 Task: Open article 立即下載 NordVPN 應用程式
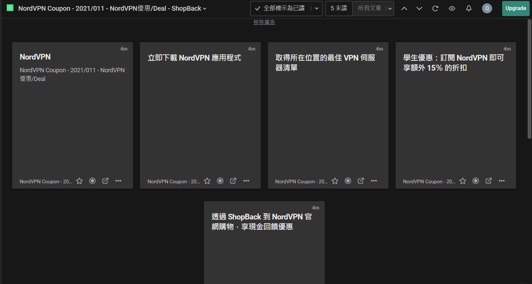[x=194, y=58]
